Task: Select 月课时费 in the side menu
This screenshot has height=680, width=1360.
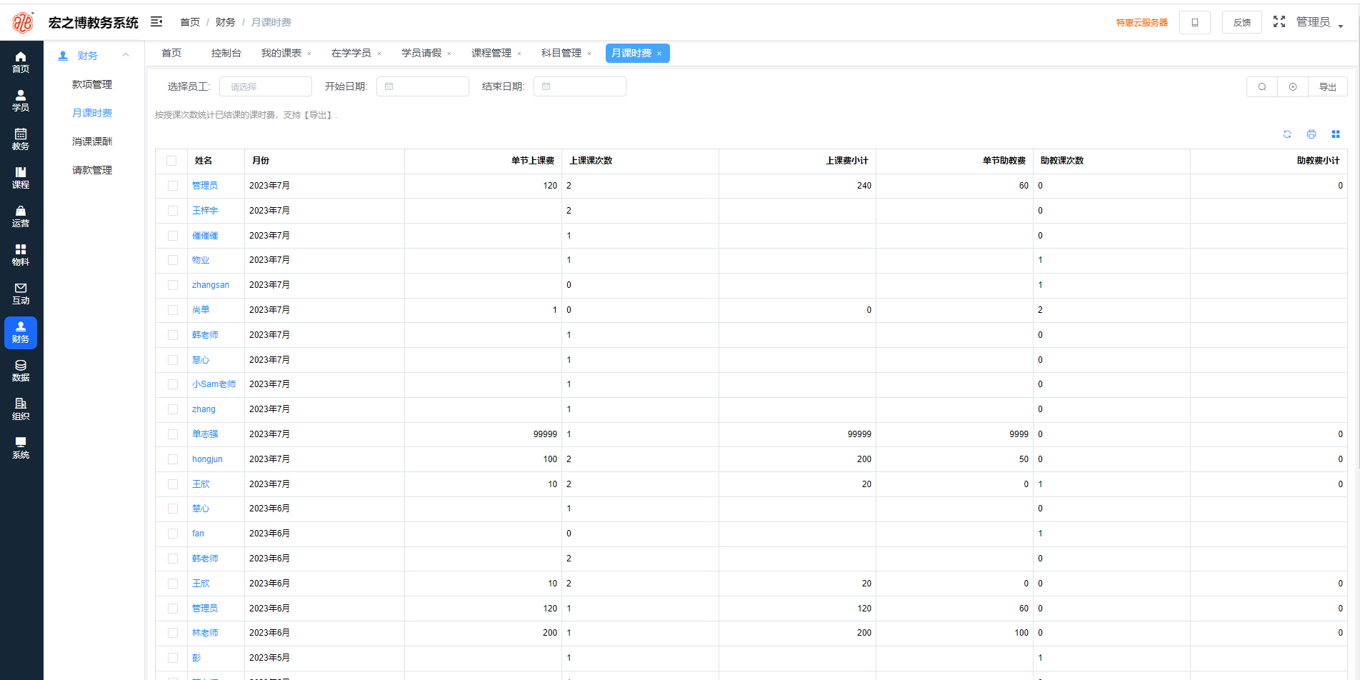Action: pos(92,113)
